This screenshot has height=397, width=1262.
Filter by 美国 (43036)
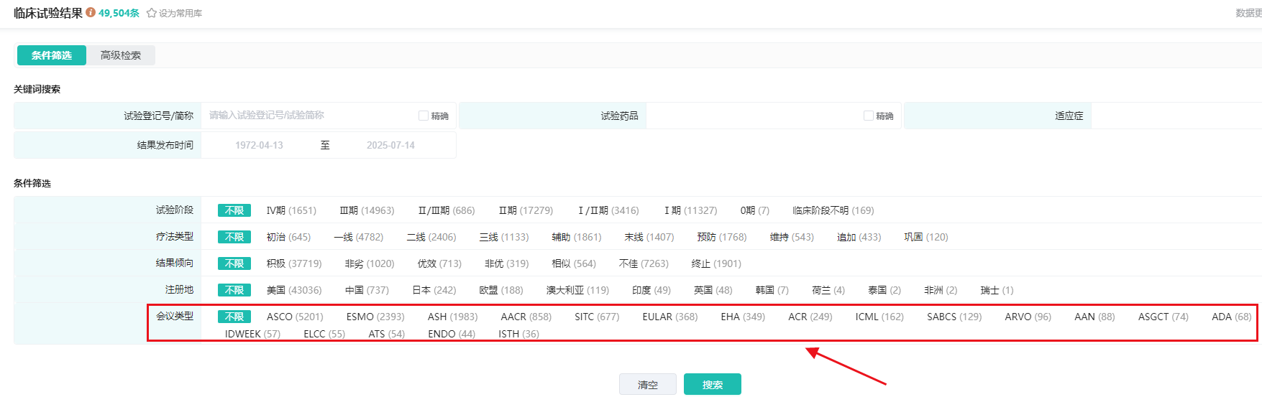[x=294, y=290]
